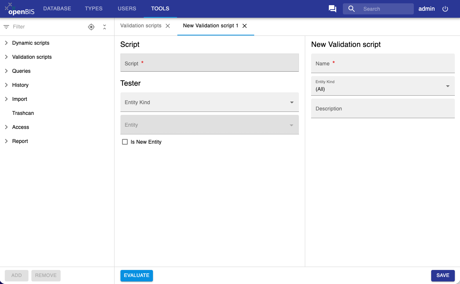Focus the Script text field
This screenshot has height=284, width=460.
[209, 63]
